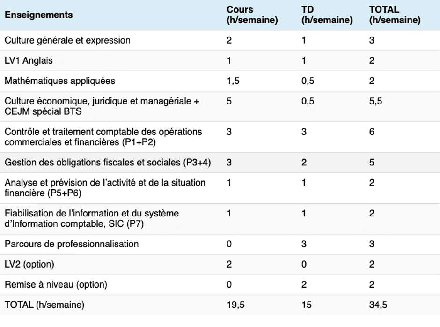Click the TD (h/semaine) column header
Image resolution: width=440 pixels, height=327 pixels.
point(327,15)
